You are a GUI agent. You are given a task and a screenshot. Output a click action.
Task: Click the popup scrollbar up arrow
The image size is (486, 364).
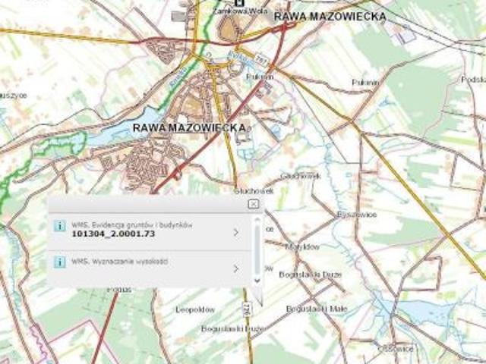[x=257, y=219]
